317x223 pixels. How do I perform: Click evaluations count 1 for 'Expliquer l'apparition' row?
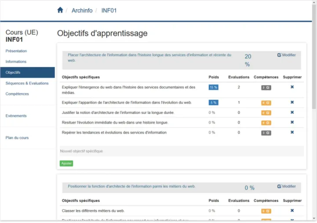tap(239, 103)
